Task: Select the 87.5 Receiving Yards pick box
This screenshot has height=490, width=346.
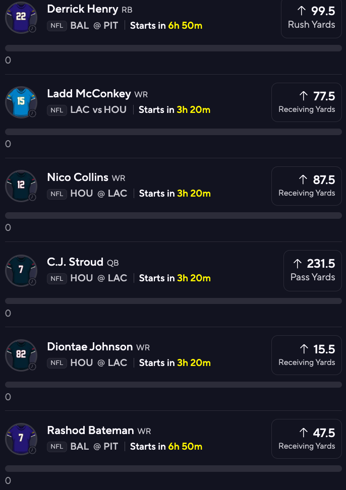Action: 306,186
